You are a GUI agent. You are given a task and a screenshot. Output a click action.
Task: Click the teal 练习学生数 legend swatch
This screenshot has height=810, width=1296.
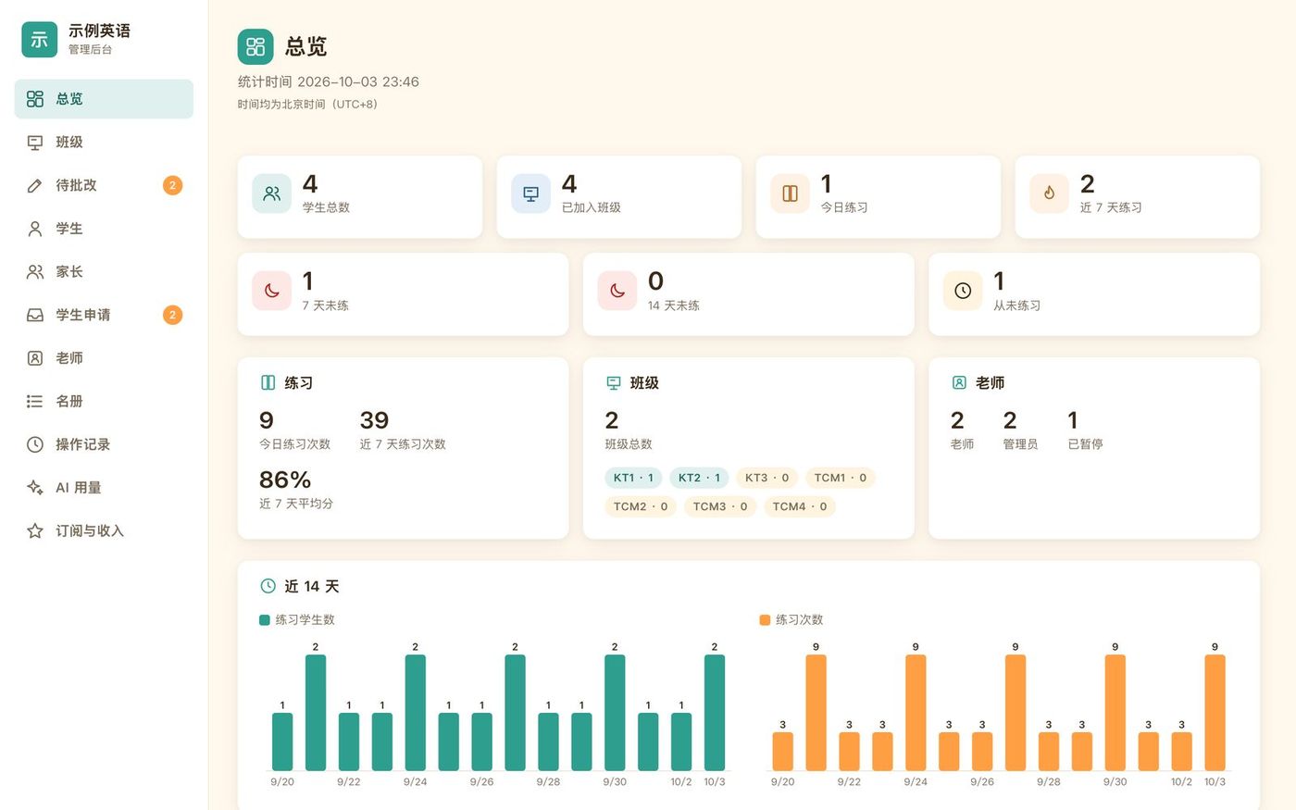click(x=265, y=620)
